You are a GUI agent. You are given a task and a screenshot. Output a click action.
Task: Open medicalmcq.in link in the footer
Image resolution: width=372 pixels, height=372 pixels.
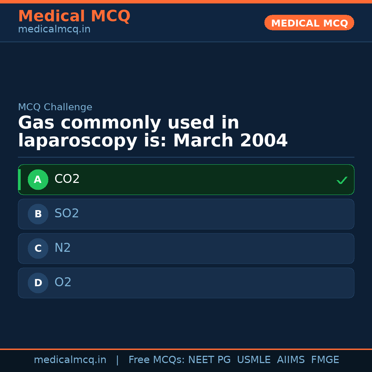tap(70, 360)
